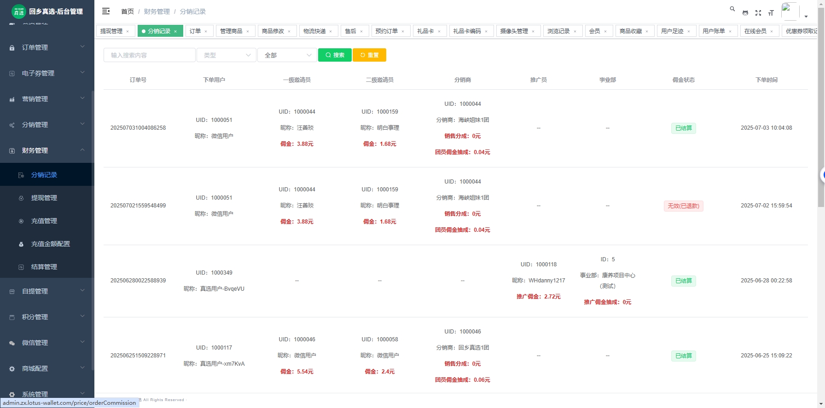Select 提现管理 in the sidebar menu
The image size is (825, 408).
[44, 198]
